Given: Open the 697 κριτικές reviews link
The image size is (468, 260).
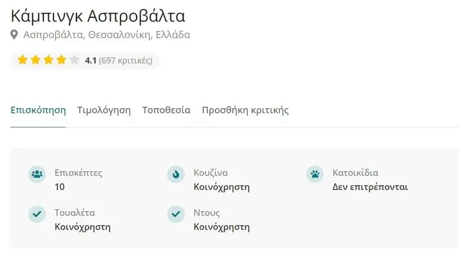Looking at the screenshot, I should [126, 60].
